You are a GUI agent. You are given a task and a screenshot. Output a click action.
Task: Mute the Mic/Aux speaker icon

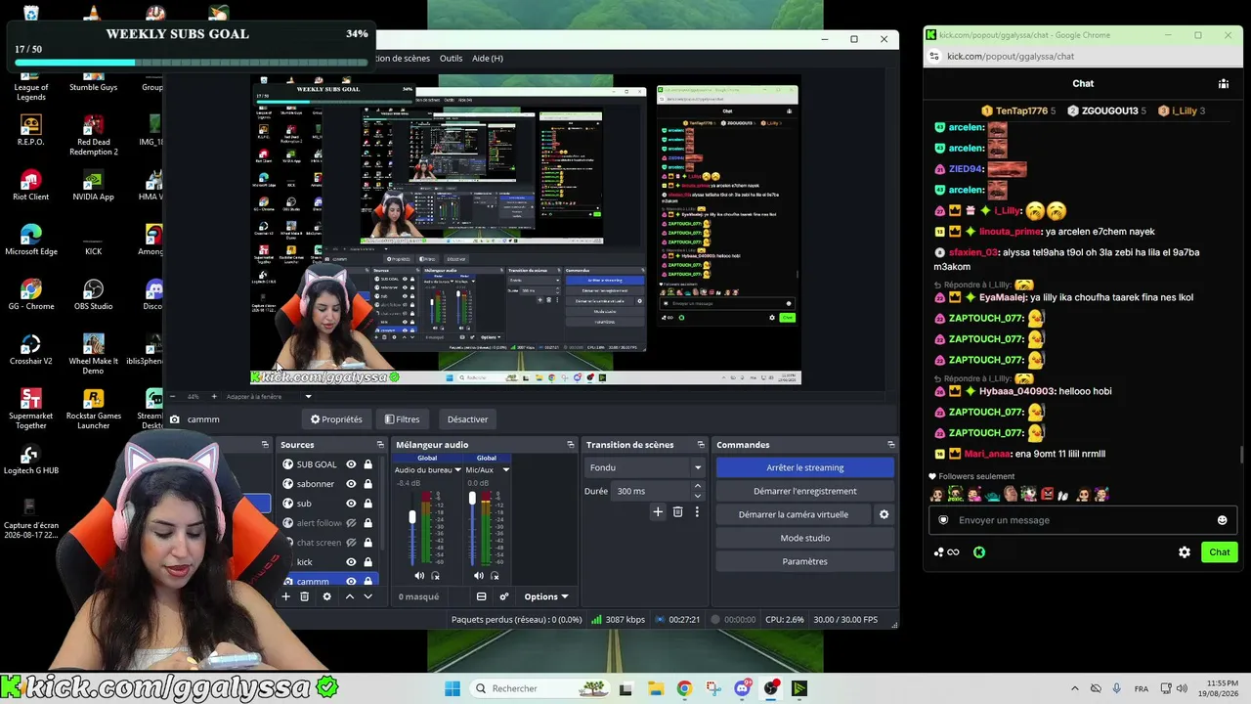478,576
